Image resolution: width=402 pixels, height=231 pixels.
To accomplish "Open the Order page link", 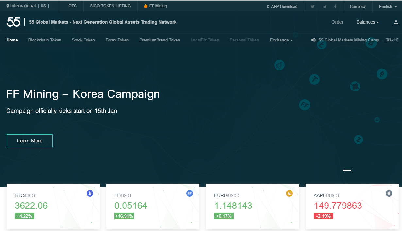I will 337,22.
